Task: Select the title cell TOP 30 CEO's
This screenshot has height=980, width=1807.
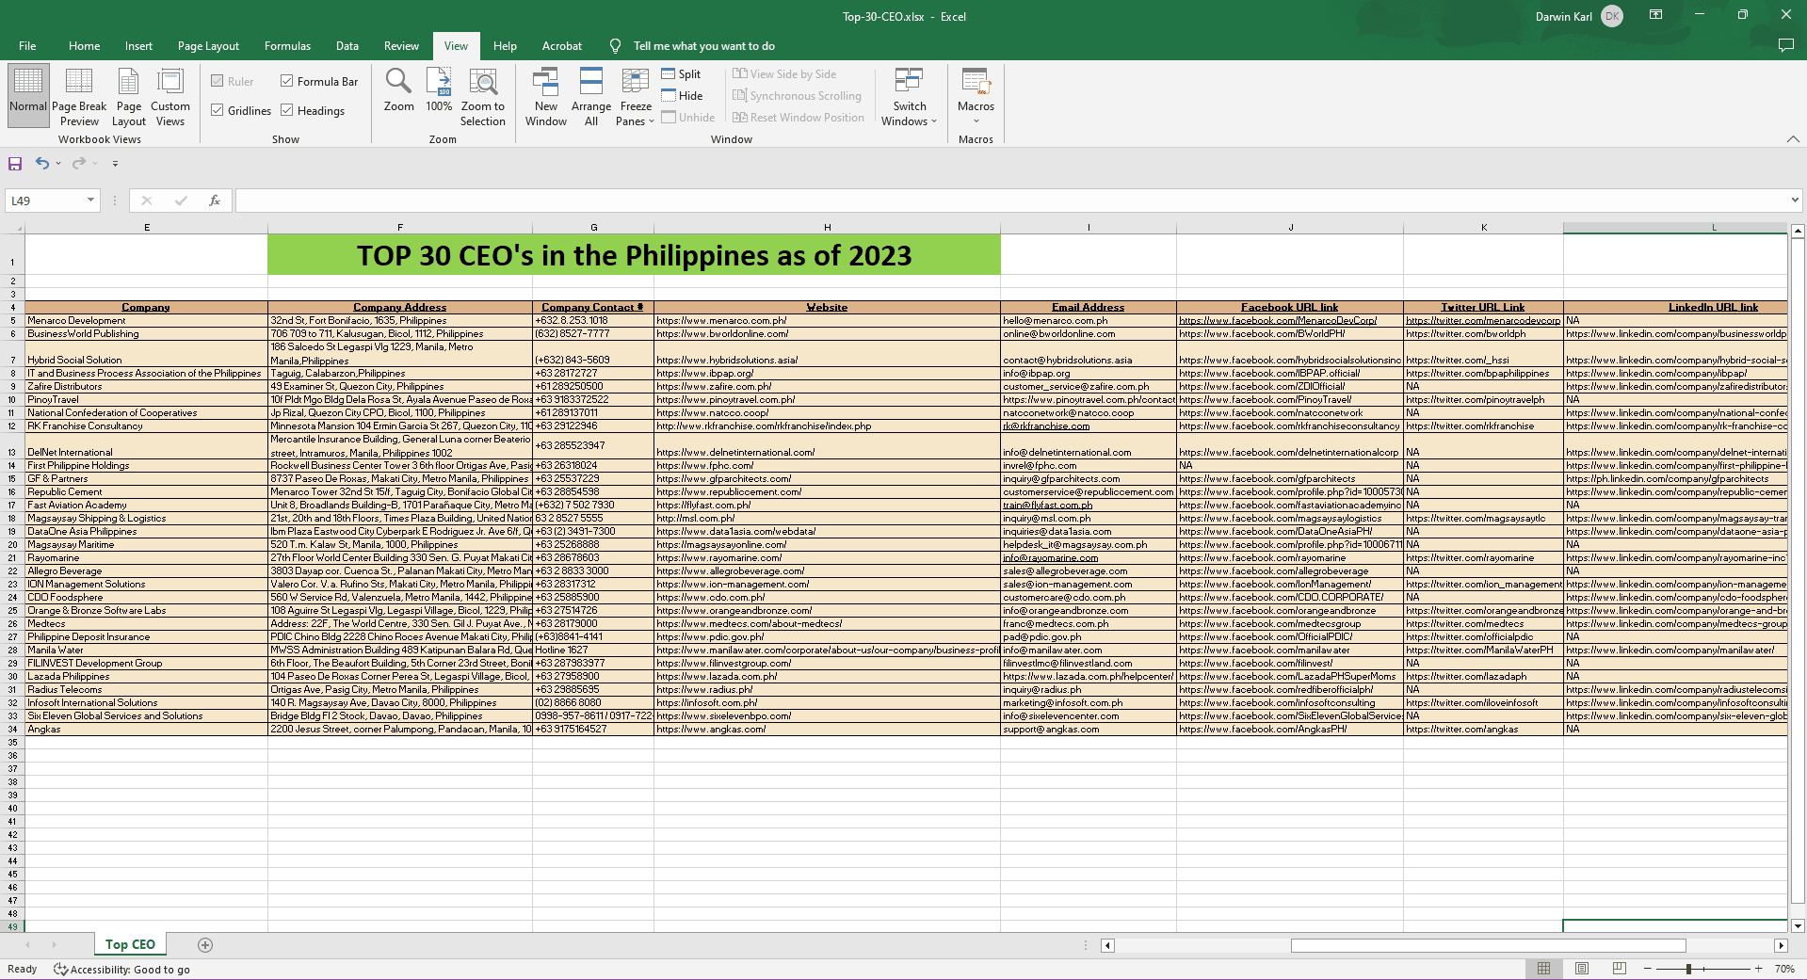Action: tap(634, 255)
